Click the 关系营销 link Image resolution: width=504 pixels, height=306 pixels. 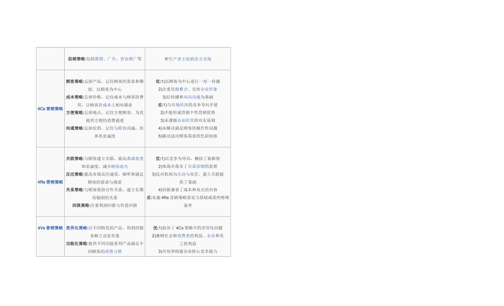coord(196,166)
